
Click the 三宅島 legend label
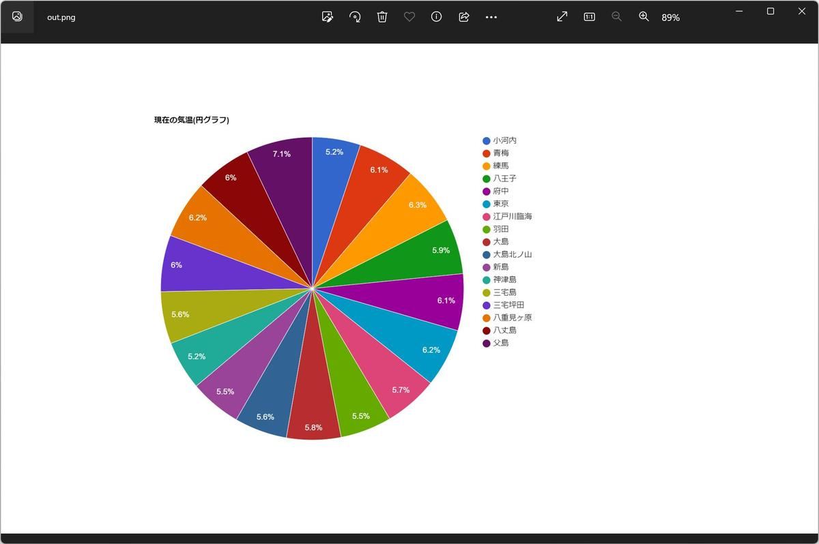pos(505,292)
